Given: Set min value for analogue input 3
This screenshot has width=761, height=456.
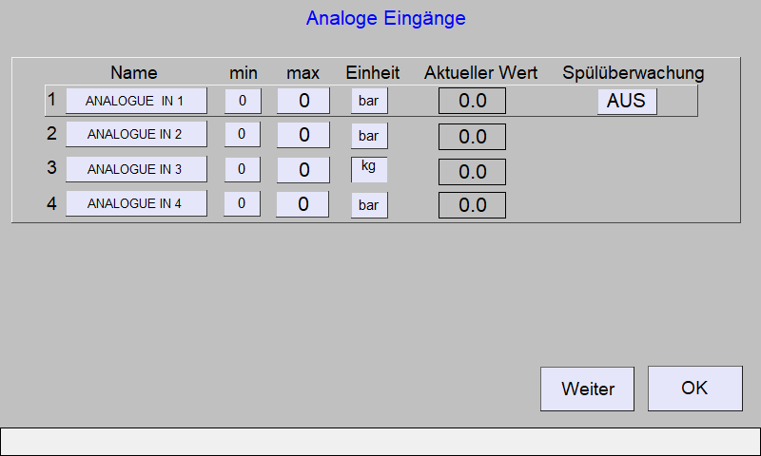Looking at the screenshot, I should (243, 169).
